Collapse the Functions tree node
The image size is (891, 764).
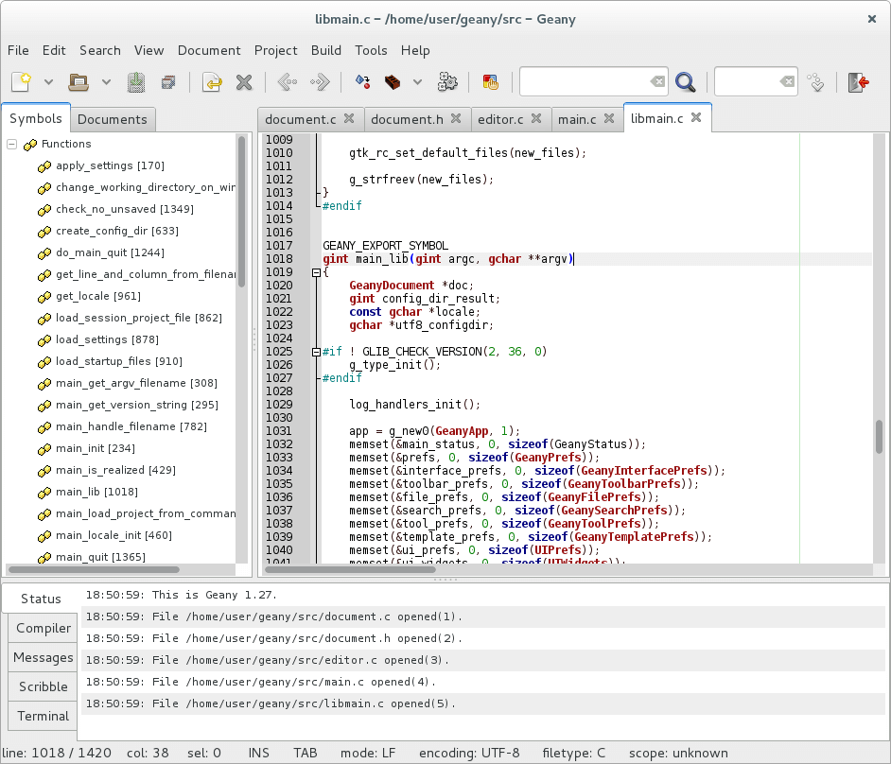click(12, 145)
